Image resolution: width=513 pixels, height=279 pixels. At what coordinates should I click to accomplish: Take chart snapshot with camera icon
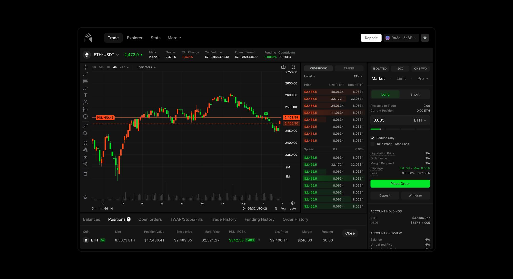(283, 67)
